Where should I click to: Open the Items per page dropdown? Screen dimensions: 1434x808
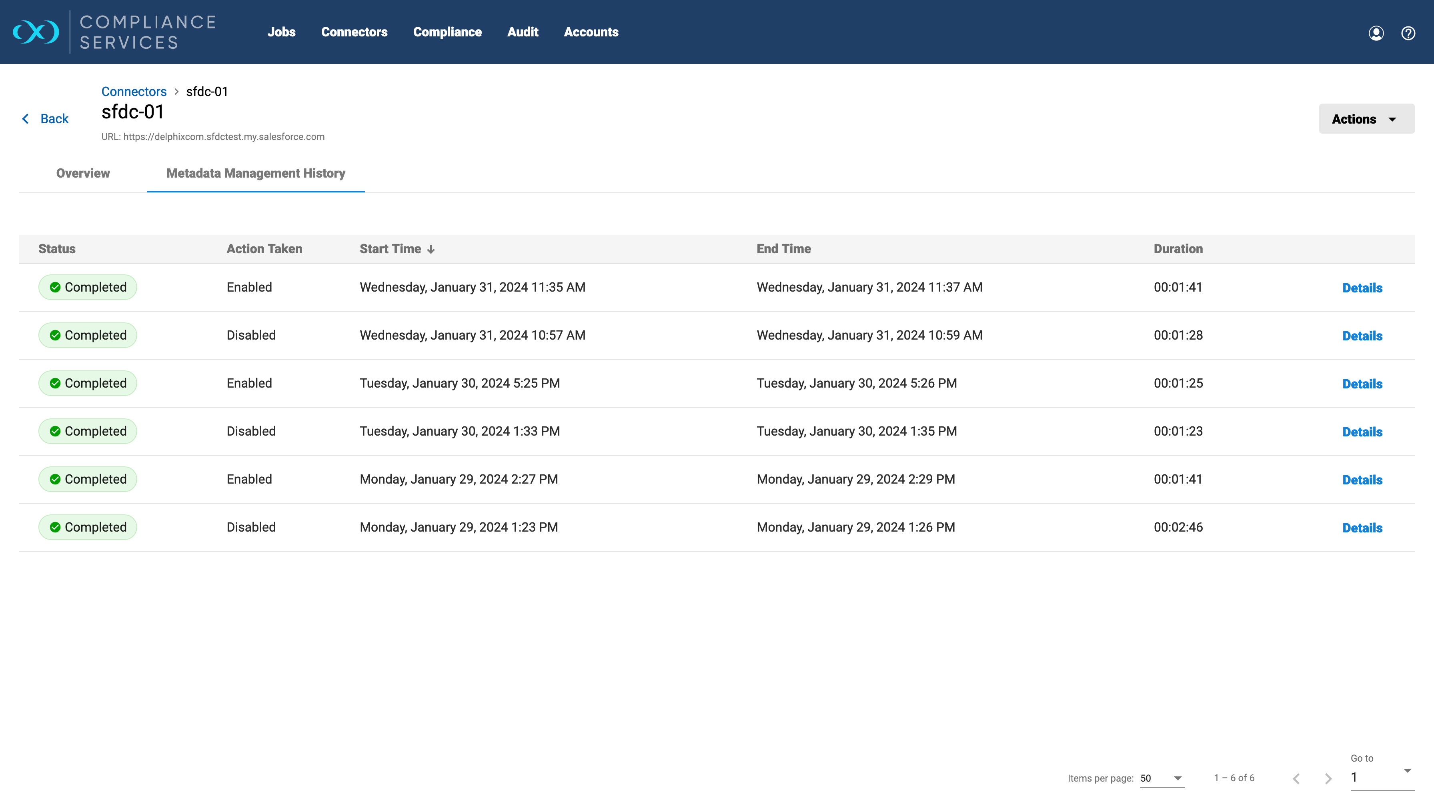point(1162,778)
